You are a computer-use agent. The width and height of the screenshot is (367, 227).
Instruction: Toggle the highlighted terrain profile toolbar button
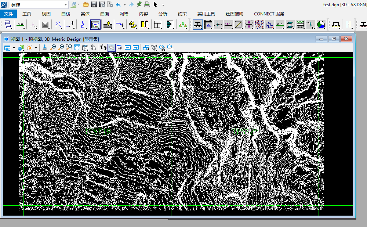click(x=95, y=25)
